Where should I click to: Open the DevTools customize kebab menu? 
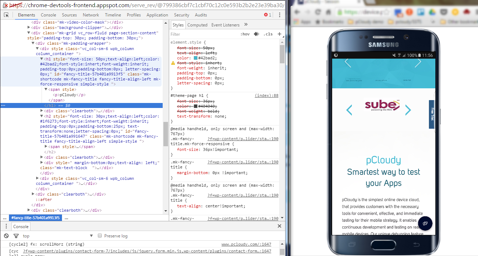[279, 15]
